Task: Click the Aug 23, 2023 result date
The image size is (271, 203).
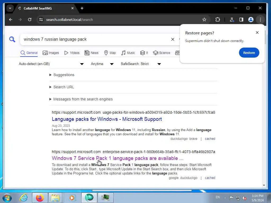Action: 61,126
